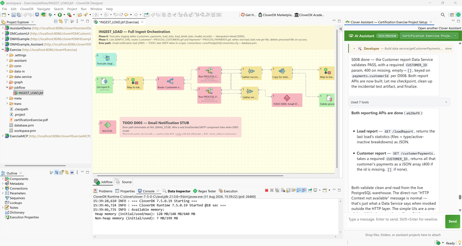Open the Window menu
Viewport: 462px width, 246px height.
click(x=97, y=9)
